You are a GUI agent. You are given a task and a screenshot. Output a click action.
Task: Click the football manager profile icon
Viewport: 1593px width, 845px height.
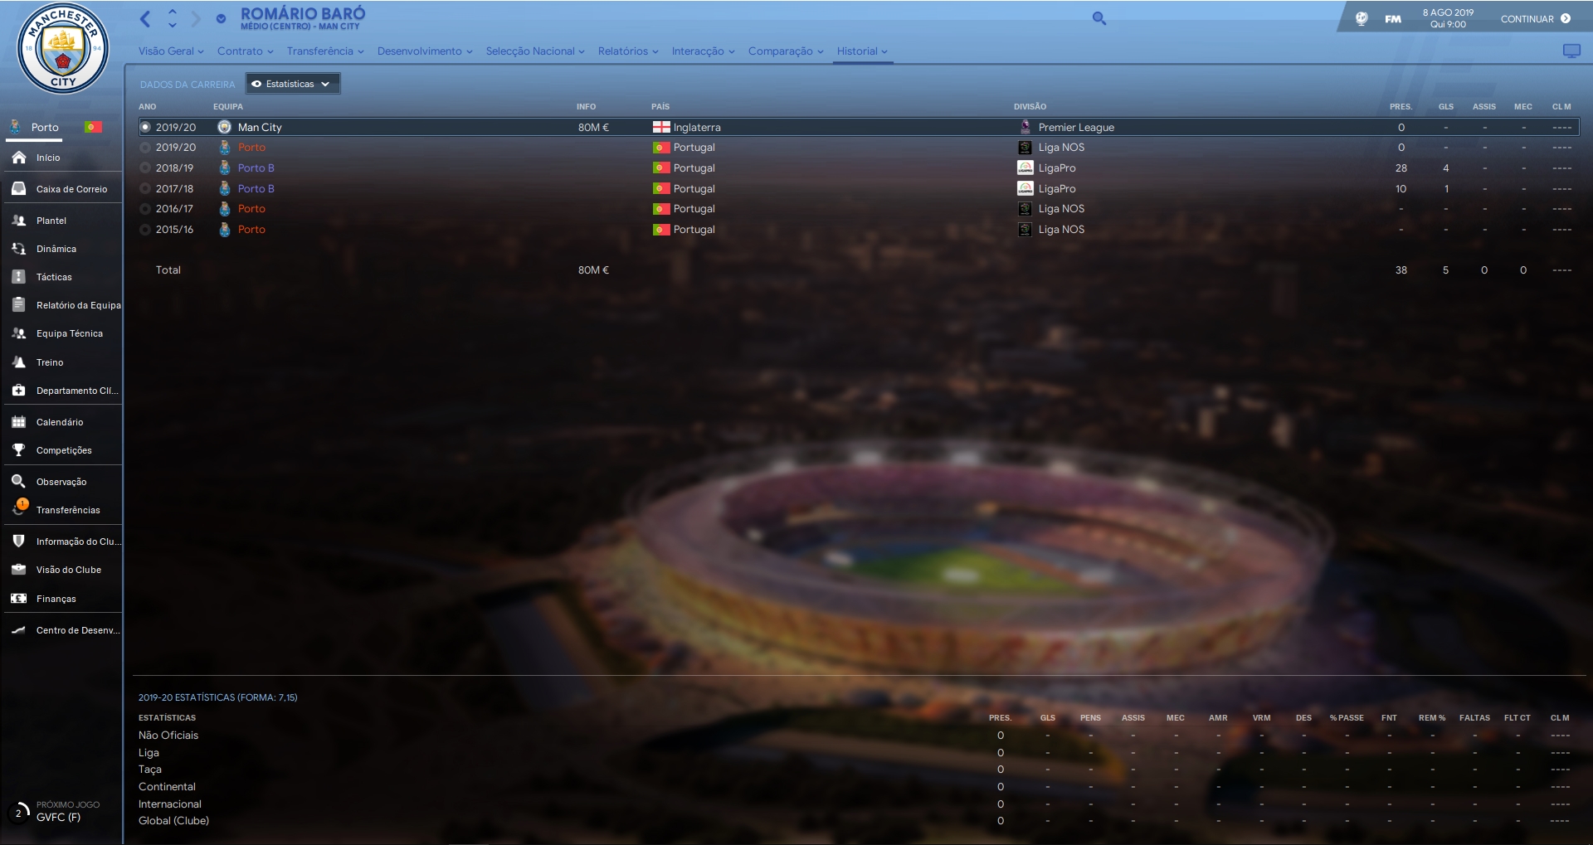point(1362,18)
